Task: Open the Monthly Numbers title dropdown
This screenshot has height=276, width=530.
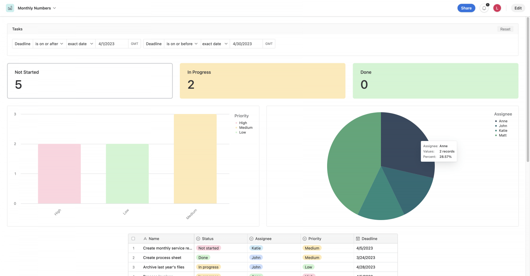Action: tap(55, 8)
